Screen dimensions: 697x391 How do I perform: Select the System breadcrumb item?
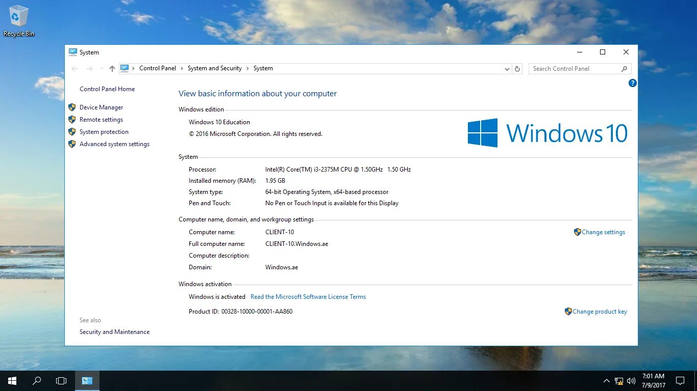pyautogui.click(x=263, y=68)
